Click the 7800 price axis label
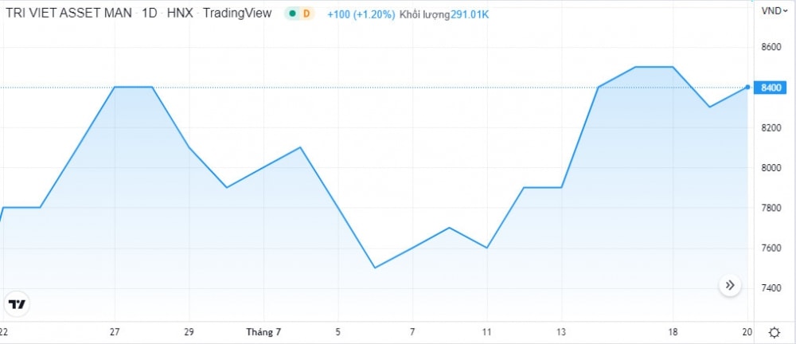This screenshot has height=344, width=796. click(771, 208)
